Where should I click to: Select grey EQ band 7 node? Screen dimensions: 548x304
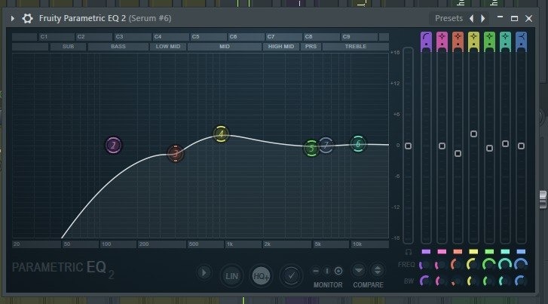[326, 145]
